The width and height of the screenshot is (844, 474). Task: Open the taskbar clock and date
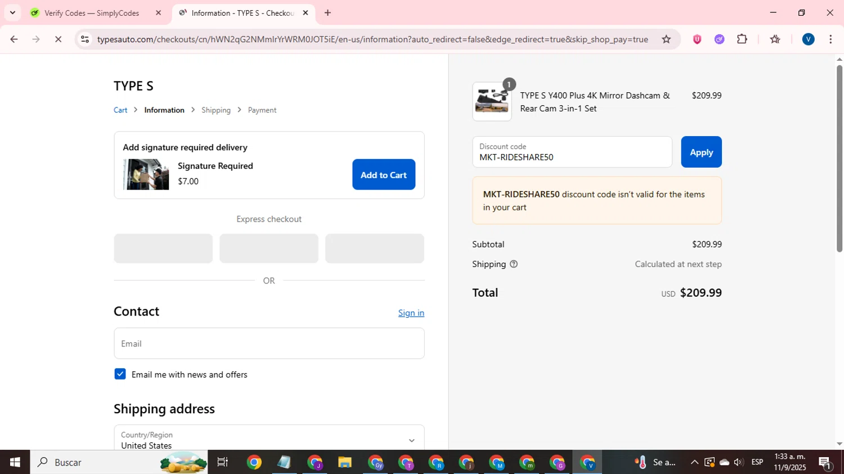(789, 462)
